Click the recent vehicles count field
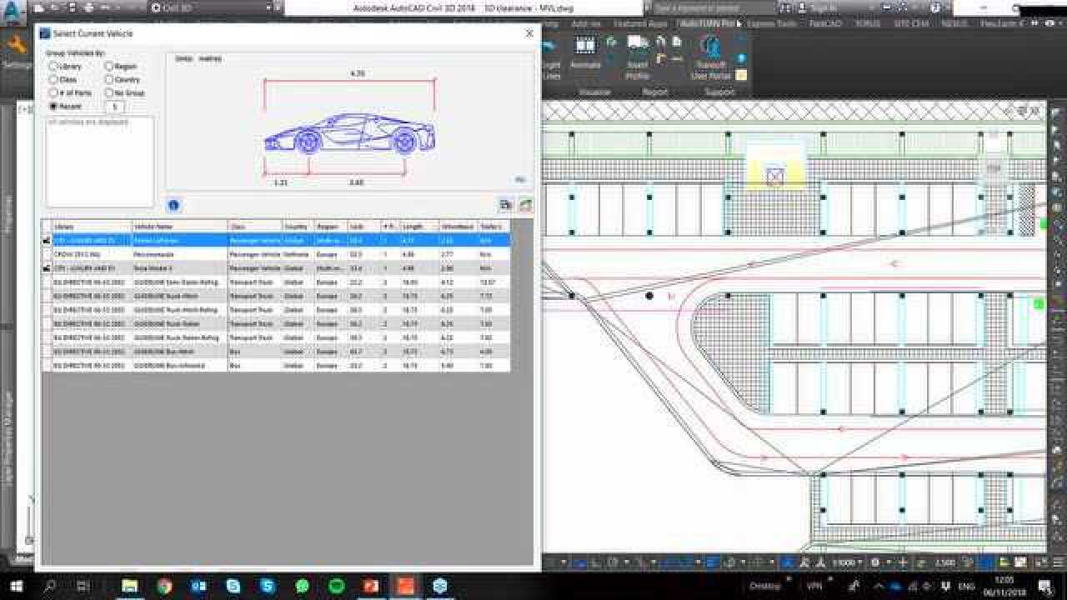Screen dimensions: 1067x600 click(x=115, y=107)
